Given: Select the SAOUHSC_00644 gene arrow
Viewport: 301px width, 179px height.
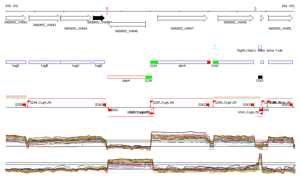Looking at the screenshot, I should 76,18.
